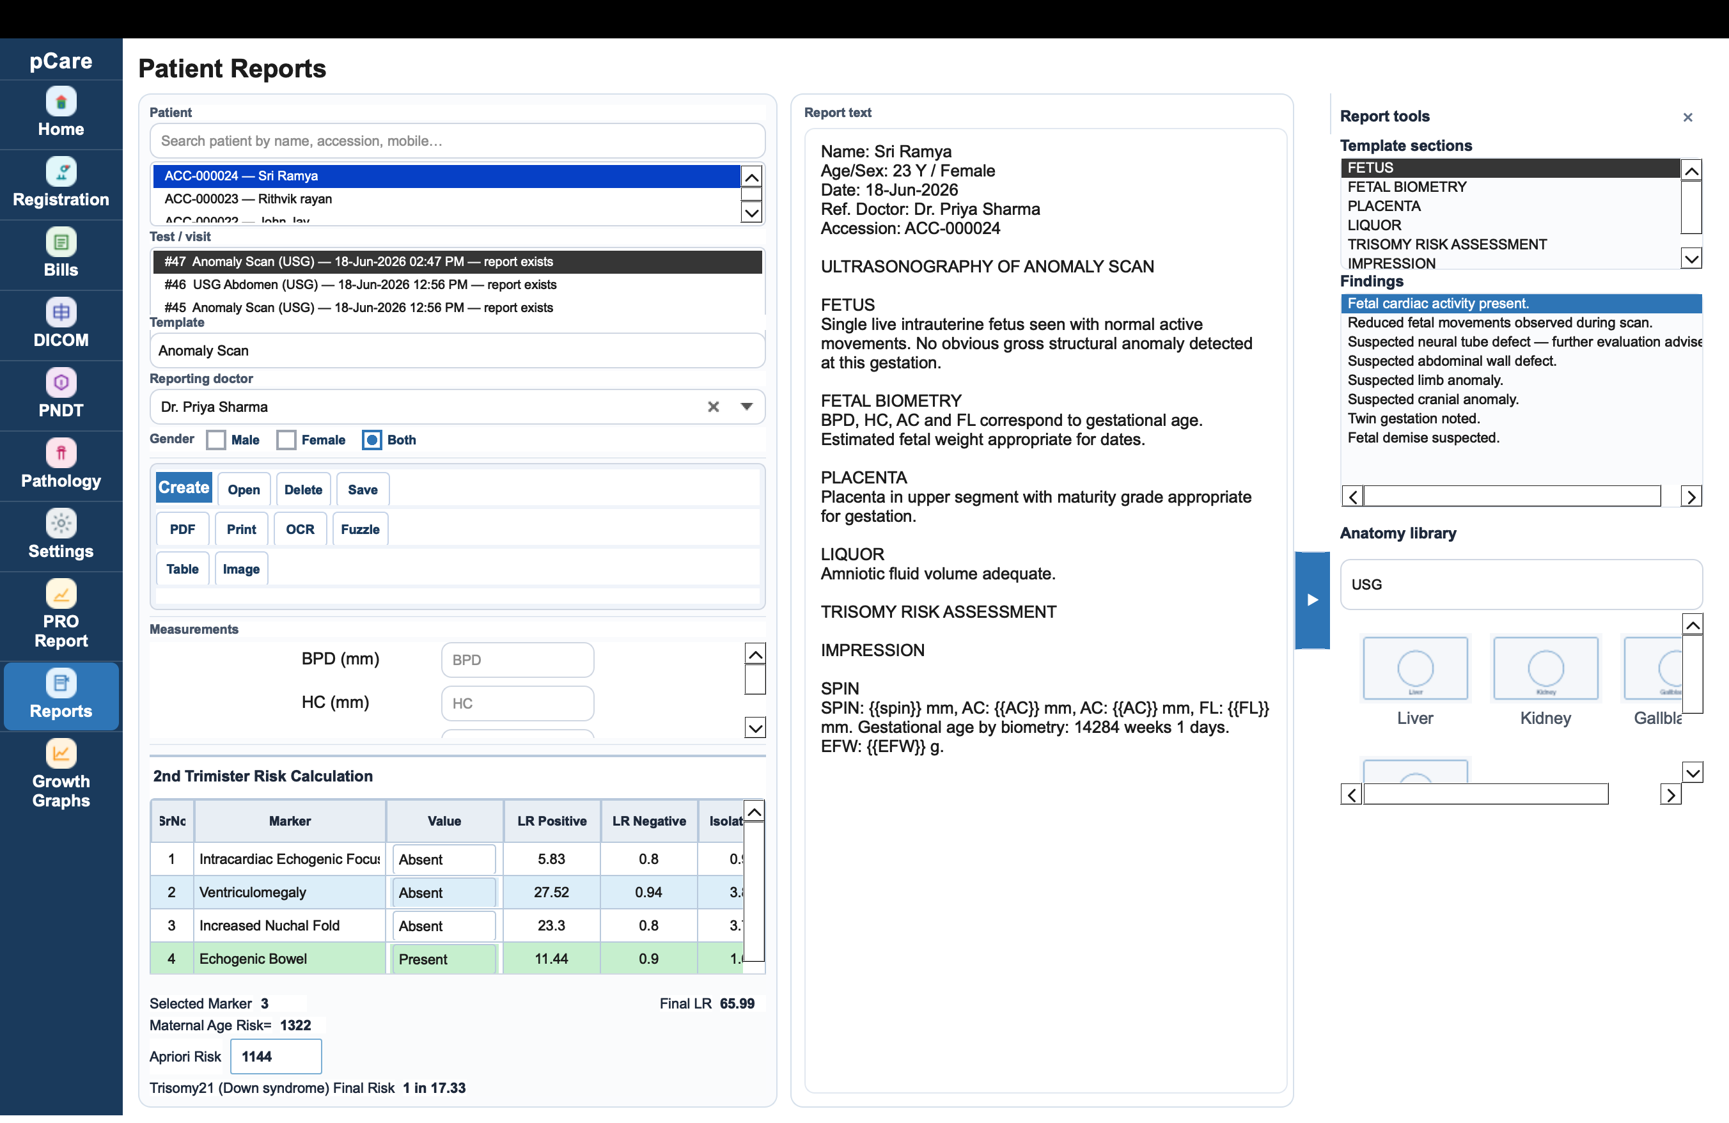Open the Growth Graphs sidebar icon
Screen dimensions: 1729x1123
[x=61, y=754]
